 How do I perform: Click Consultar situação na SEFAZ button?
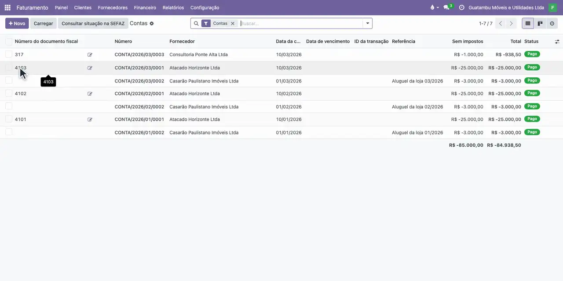pos(93,23)
